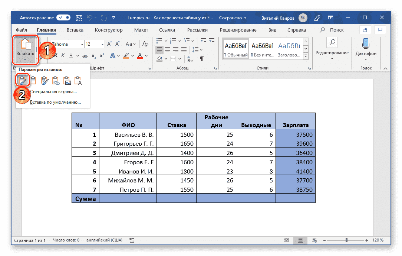The width and height of the screenshot is (402, 256).
Task: Choose the Keep Text Only paste icon
Action: [x=79, y=80]
